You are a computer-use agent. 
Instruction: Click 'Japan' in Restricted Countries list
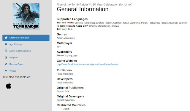click(66, 109)
